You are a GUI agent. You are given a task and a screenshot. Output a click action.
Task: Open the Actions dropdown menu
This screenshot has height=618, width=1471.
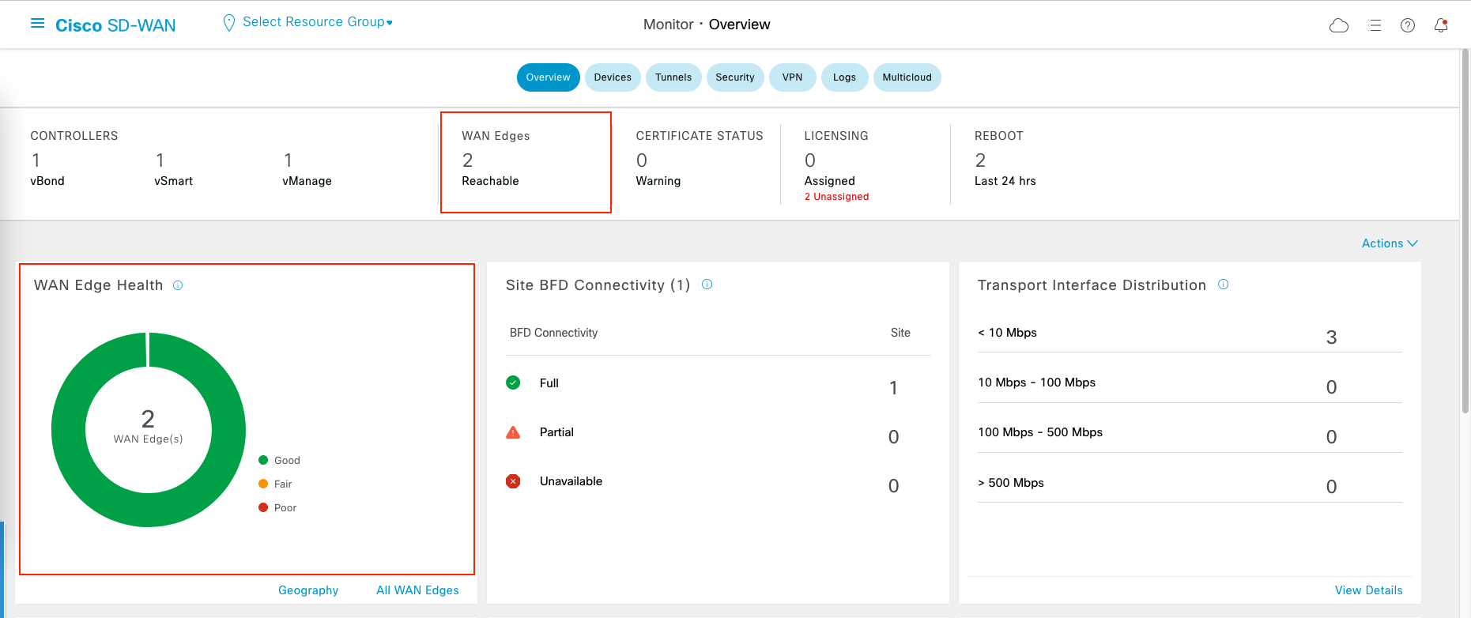click(x=1389, y=243)
